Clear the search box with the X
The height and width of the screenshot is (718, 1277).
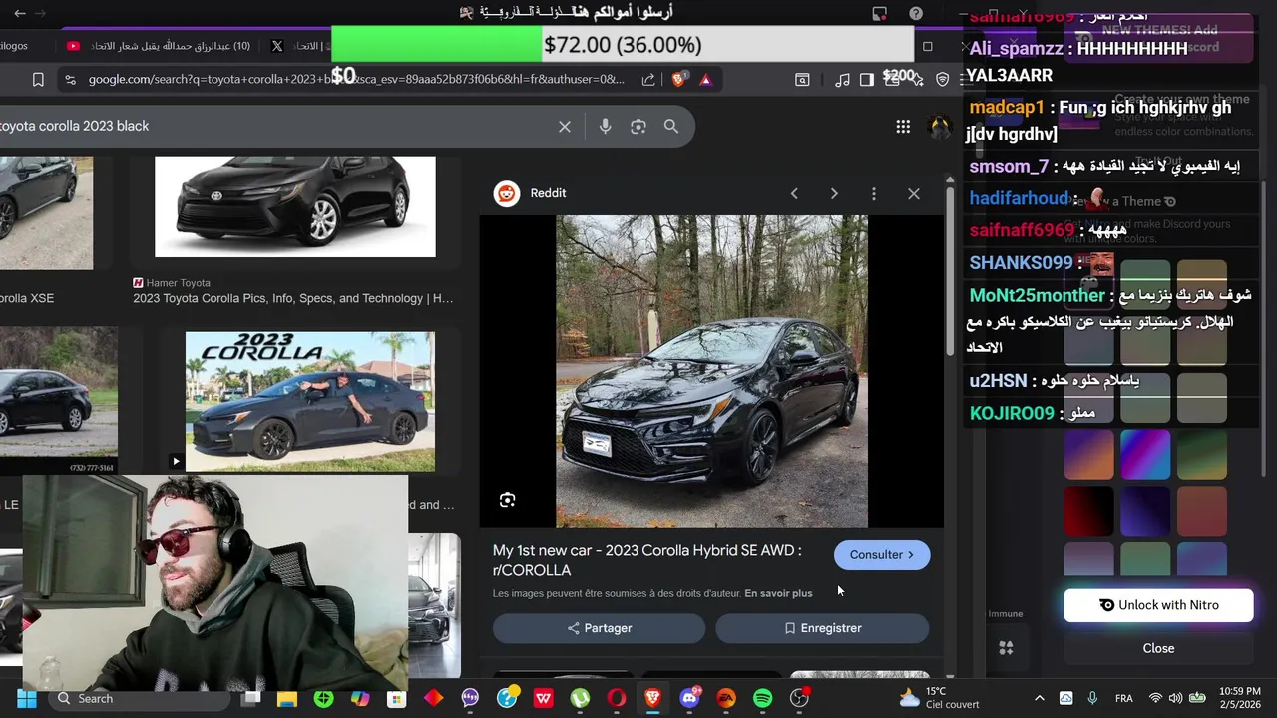point(565,127)
